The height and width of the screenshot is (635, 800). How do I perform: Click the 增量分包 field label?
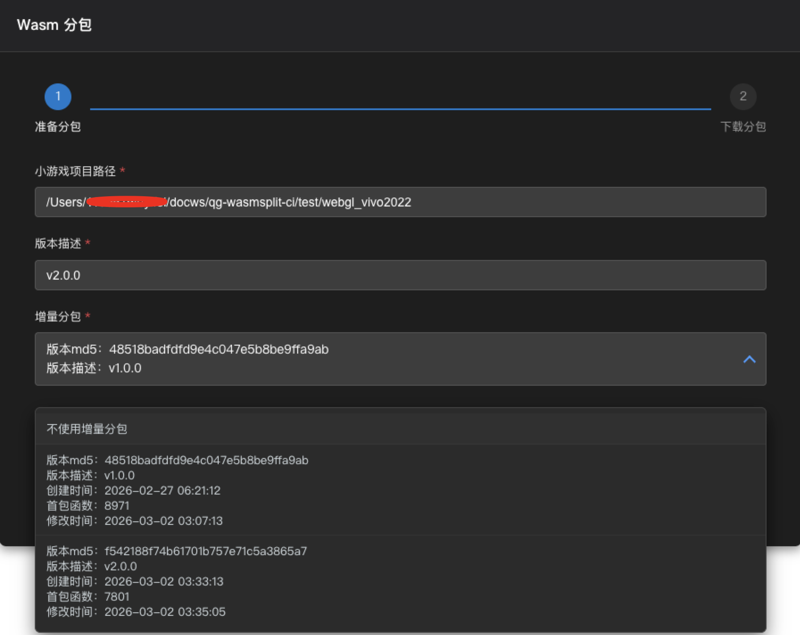[58, 317]
